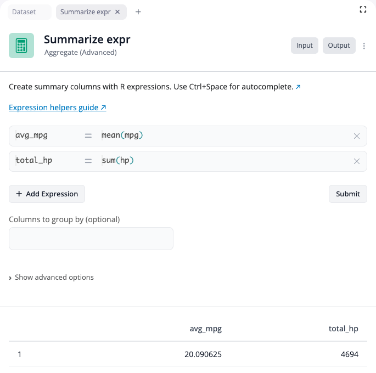
Task: Open the Columns to group by selector
Action: pyautogui.click(x=91, y=239)
